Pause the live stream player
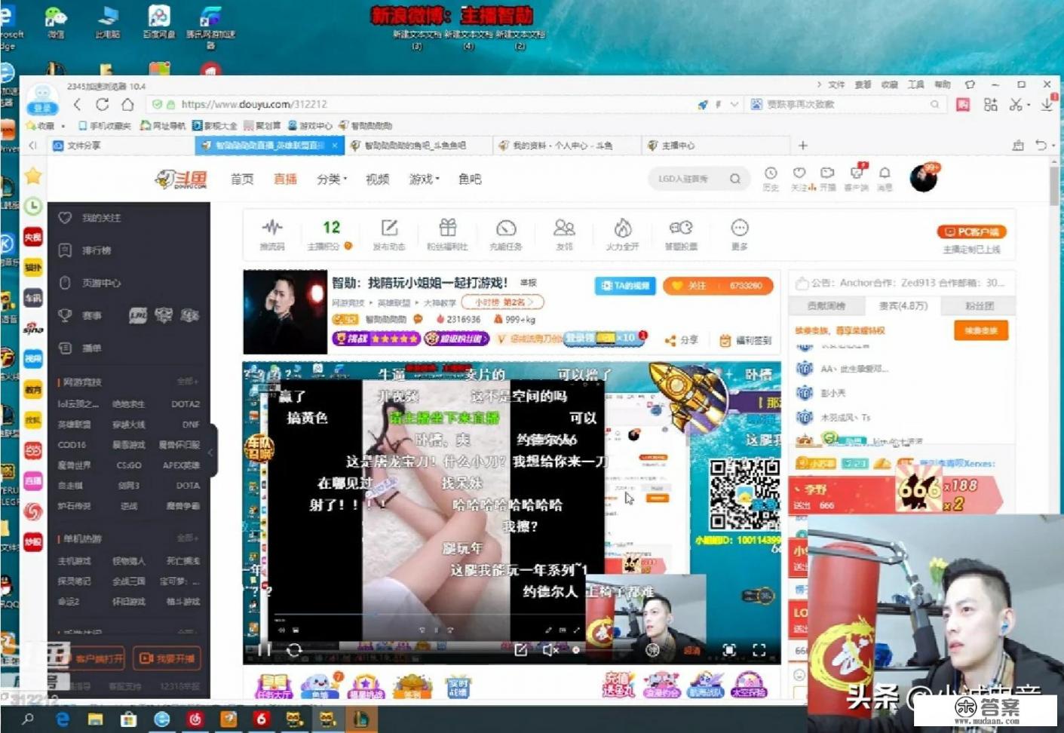 tap(264, 649)
